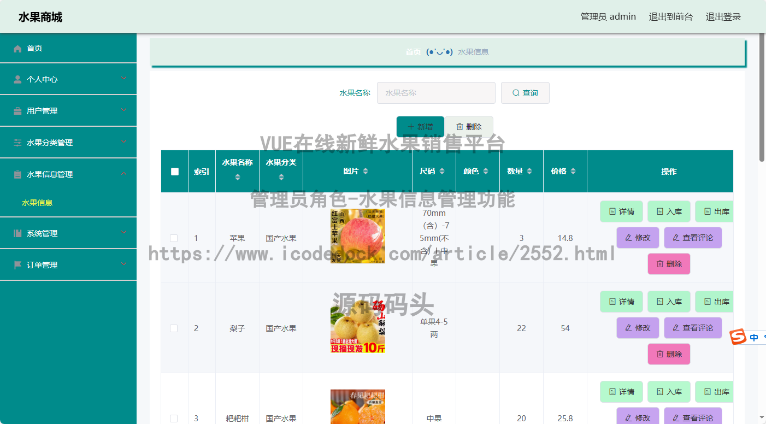
Task: Click the trash icon in the top 删除 button
Action: pos(459,127)
